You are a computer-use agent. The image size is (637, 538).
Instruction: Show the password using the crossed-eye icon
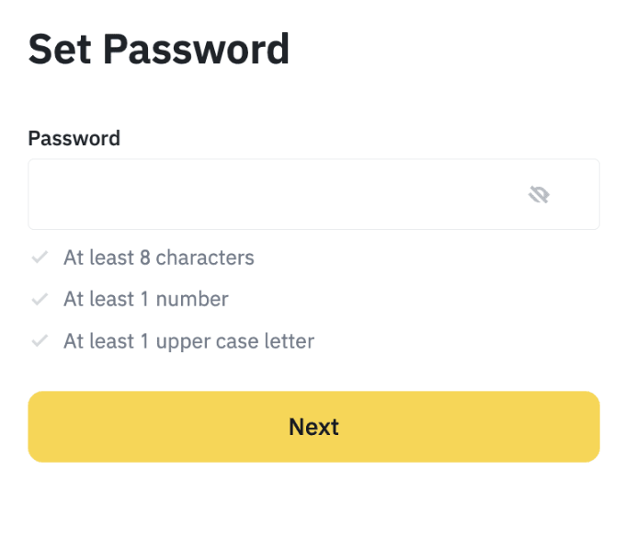(539, 194)
